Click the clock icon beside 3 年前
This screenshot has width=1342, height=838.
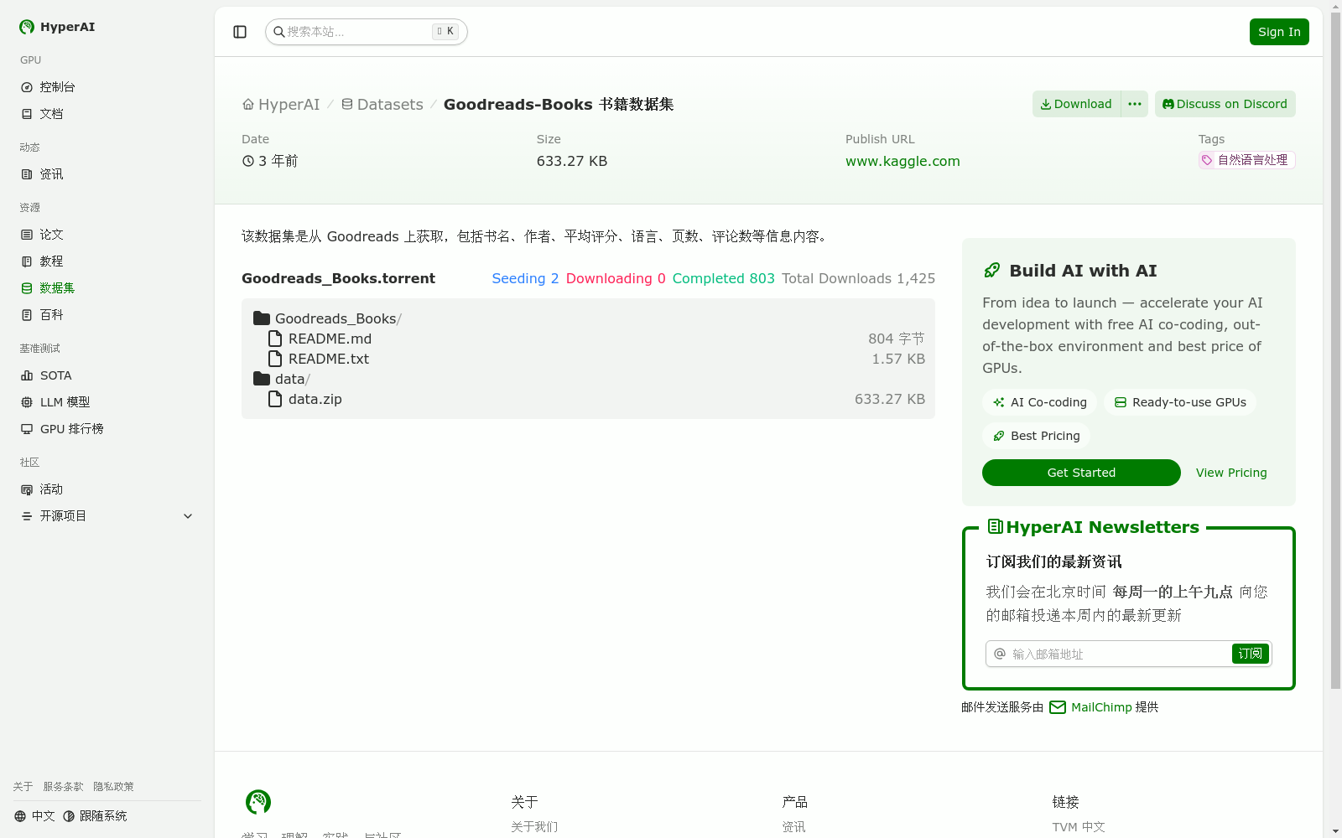coord(248,161)
